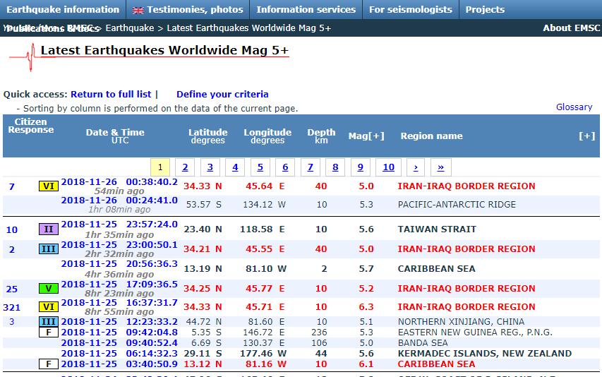Click intensity VI badge for 00:38:40.2 quake
The width and height of the screenshot is (602, 377).
point(49,186)
